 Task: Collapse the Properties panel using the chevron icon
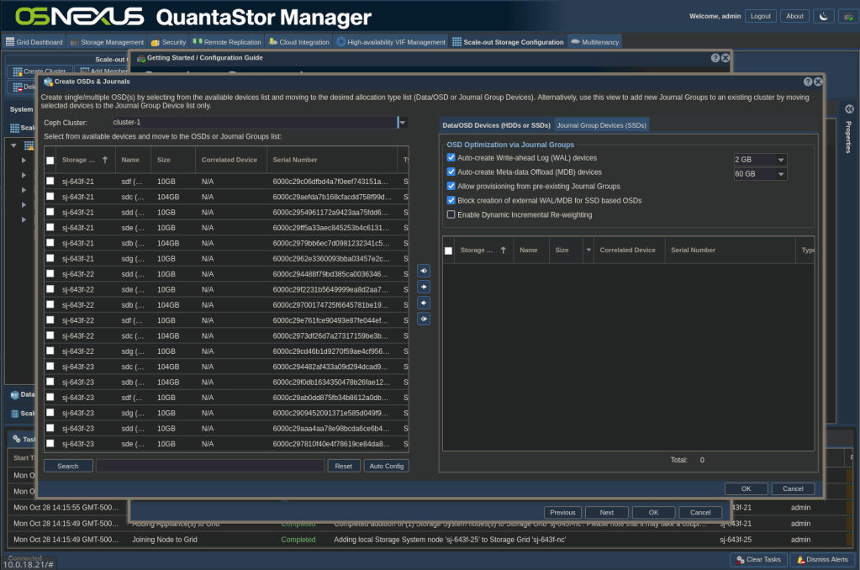tap(849, 108)
